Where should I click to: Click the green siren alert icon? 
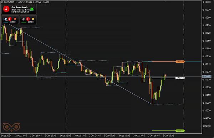[32, 9]
